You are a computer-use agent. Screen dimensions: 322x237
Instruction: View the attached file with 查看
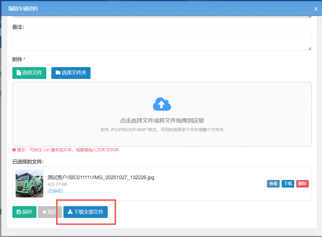273,184
